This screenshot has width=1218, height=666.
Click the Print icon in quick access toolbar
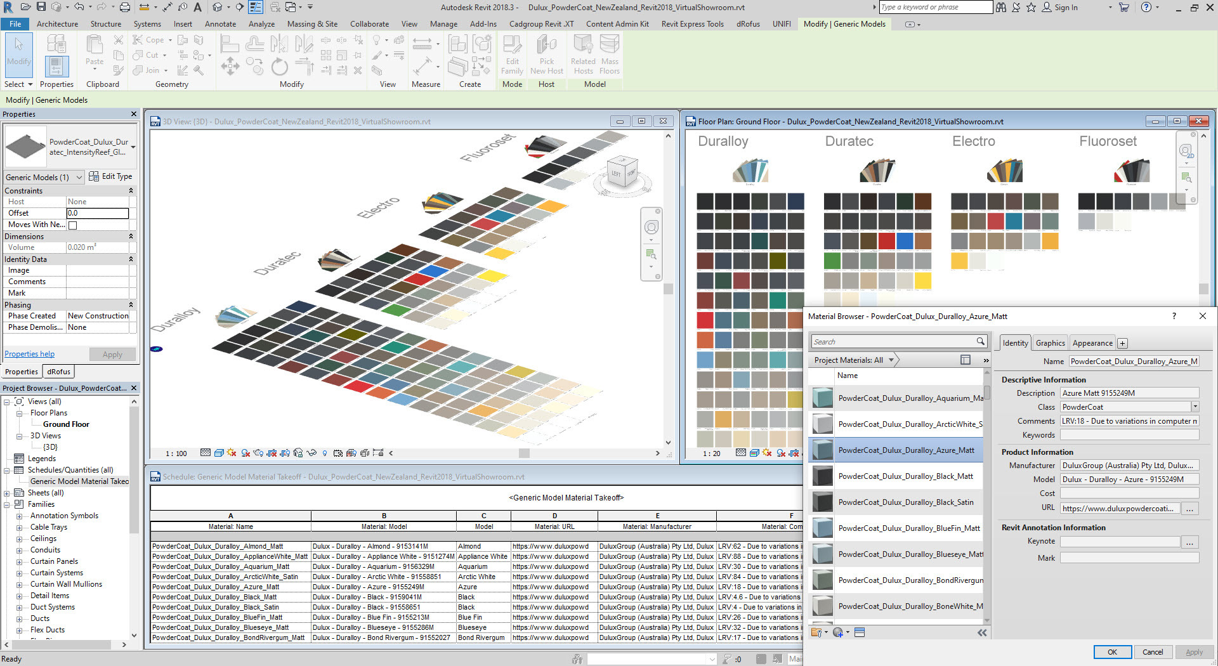[x=125, y=7]
